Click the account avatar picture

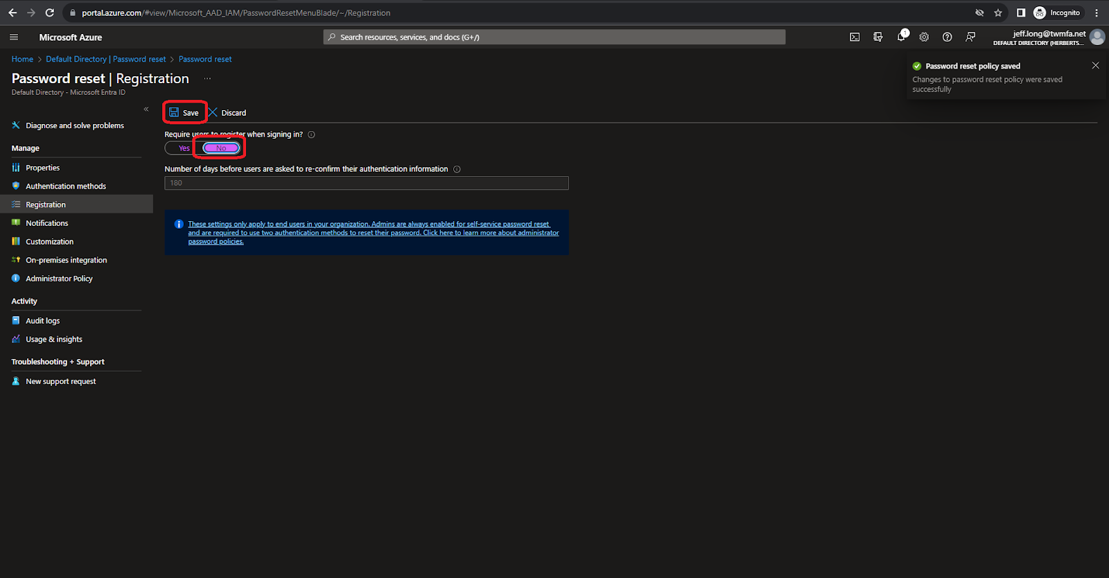click(1097, 37)
